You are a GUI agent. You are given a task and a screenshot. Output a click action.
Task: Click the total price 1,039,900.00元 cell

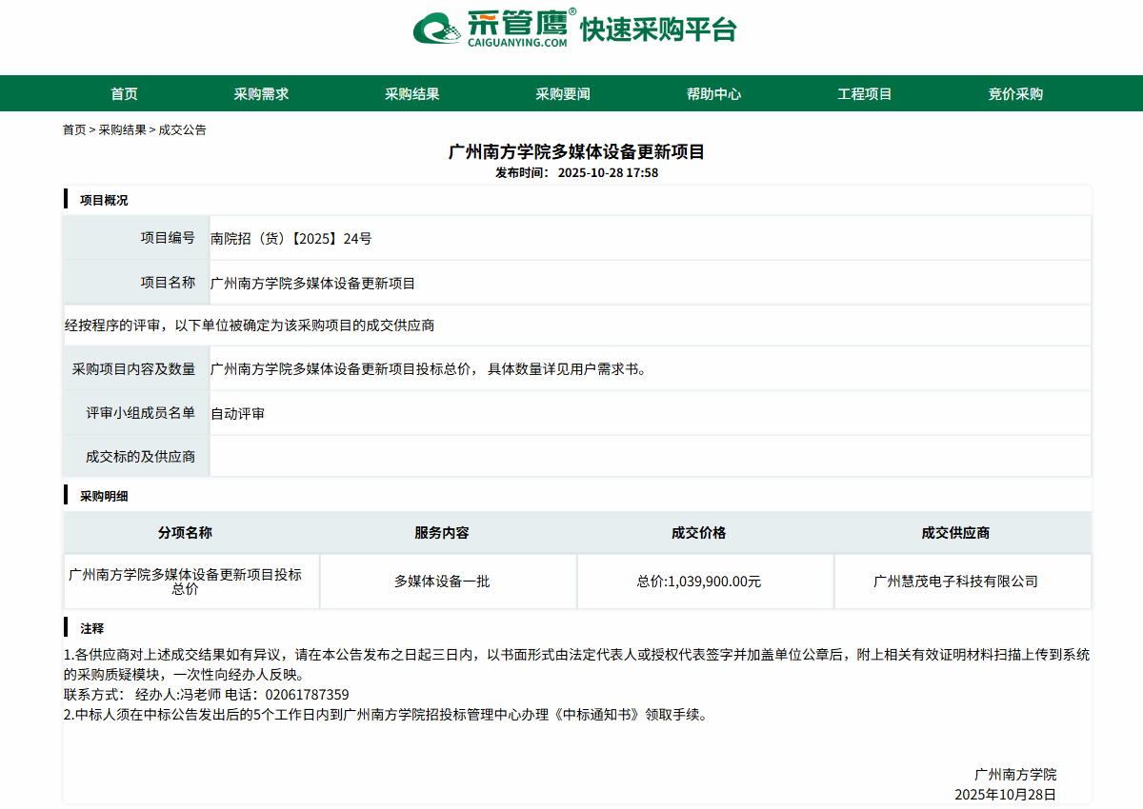tap(699, 581)
